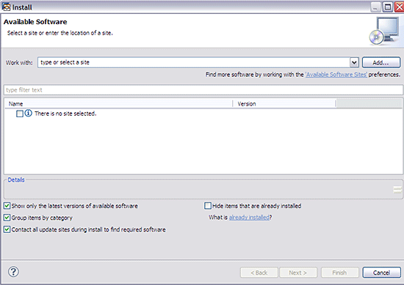Enable 'Hide items that are already installed'
The image size is (404, 285).
pos(208,206)
